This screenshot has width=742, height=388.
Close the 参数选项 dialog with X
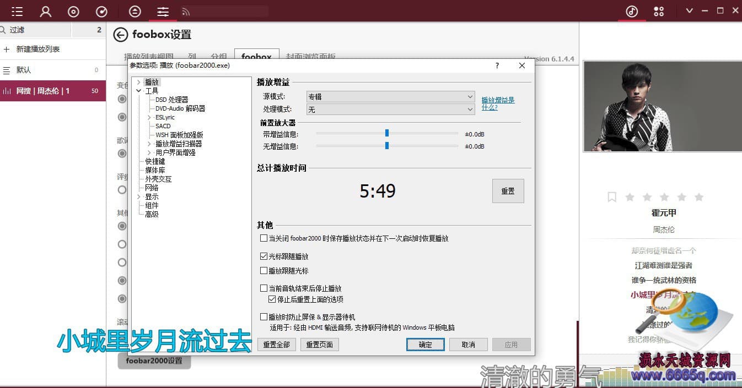(522, 65)
